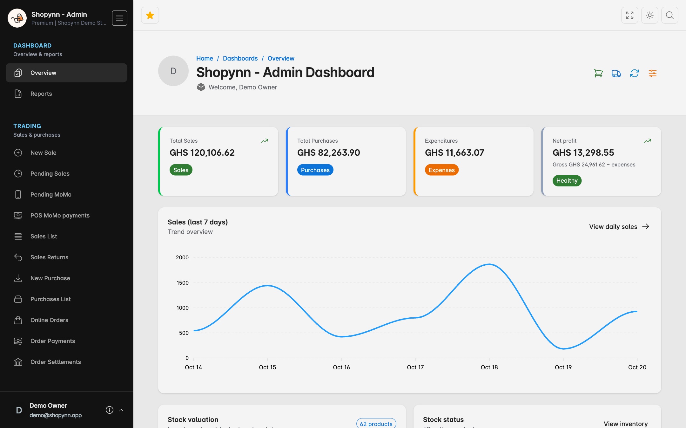Screen dimensions: 686x428
Task: Open the Sales List page
Action: (66, 236)
